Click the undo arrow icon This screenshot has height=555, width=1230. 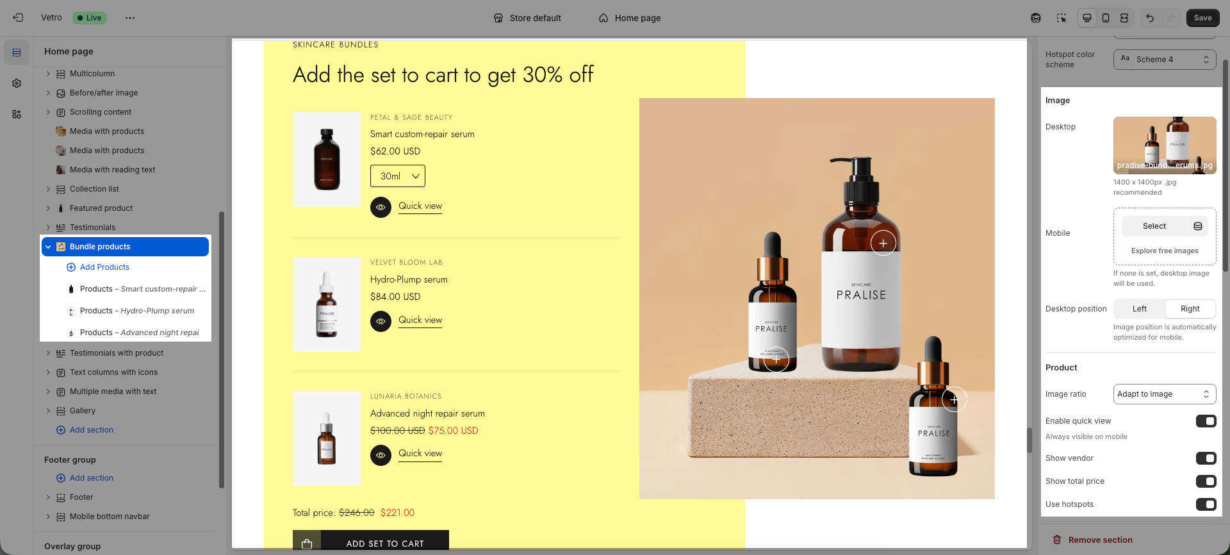(x=1150, y=18)
